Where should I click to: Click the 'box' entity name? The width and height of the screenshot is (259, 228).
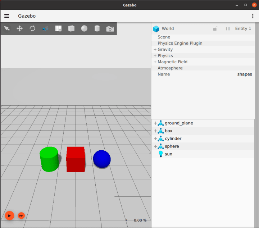[168, 131]
